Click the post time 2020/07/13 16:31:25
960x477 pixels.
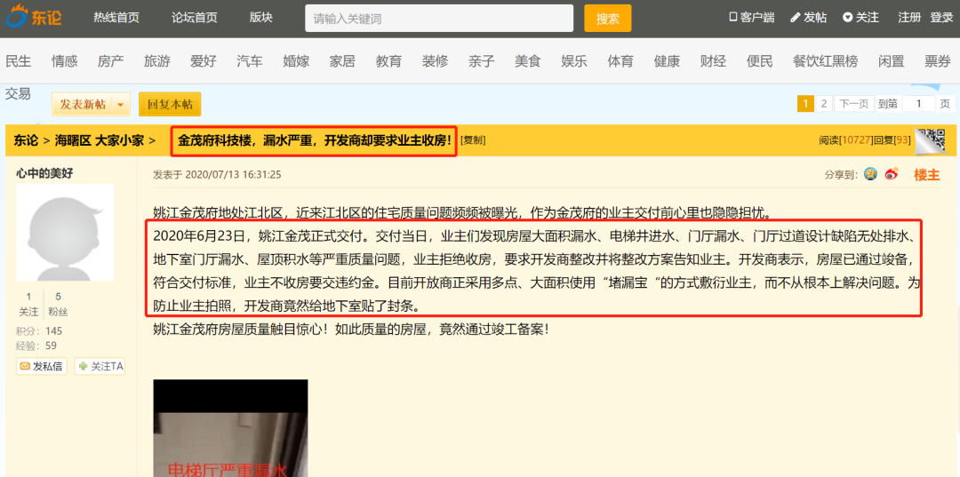pyautogui.click(x=233, y=175)
